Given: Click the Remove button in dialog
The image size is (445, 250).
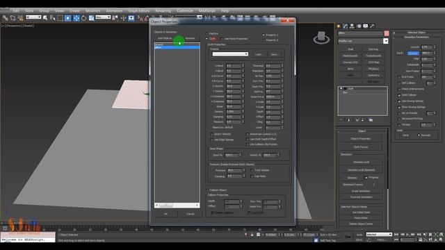Looking at the screenshot, I should 190,38.
